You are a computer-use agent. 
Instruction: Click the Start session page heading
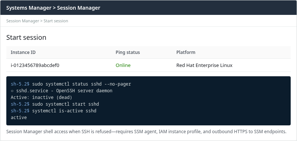pyautogui.click(x=26, y=37)
